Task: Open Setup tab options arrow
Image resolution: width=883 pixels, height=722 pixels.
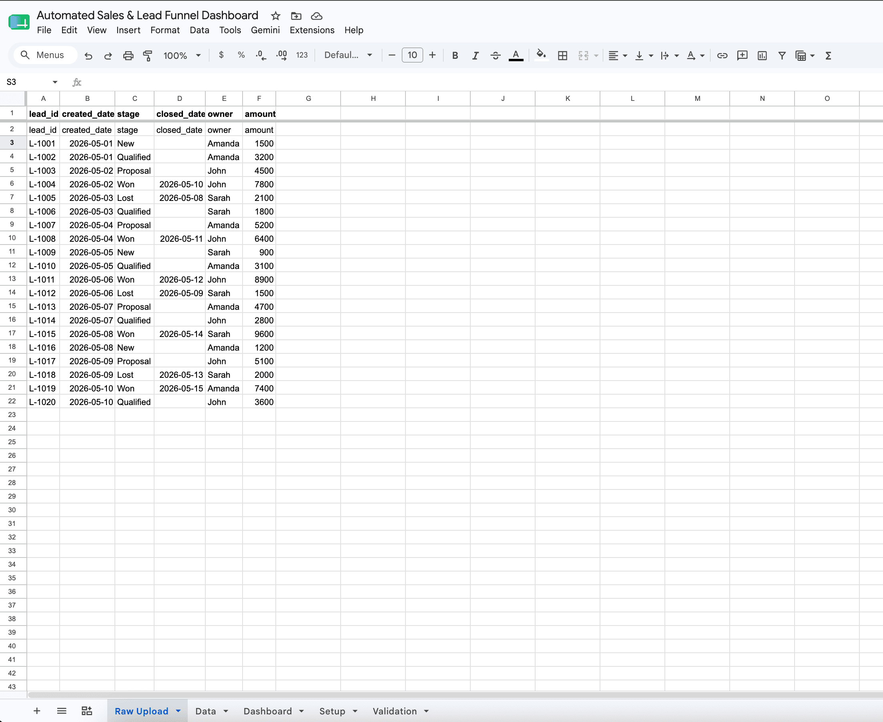Action: click(x=355, y=711)
